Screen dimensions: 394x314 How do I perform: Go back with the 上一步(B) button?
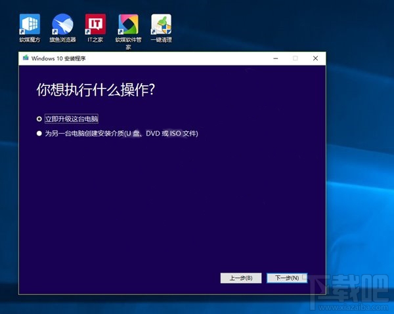[x=240, y=278]
